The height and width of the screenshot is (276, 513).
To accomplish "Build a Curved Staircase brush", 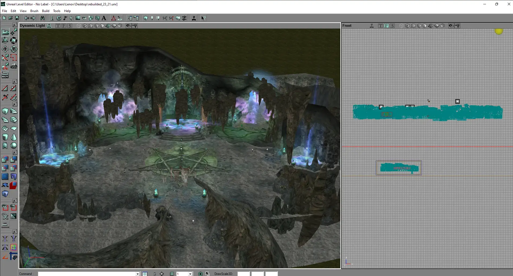I will pos(14,111).
